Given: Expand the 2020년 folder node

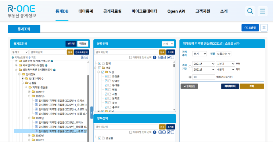Looking at the screenshot, I should point(29,135).
